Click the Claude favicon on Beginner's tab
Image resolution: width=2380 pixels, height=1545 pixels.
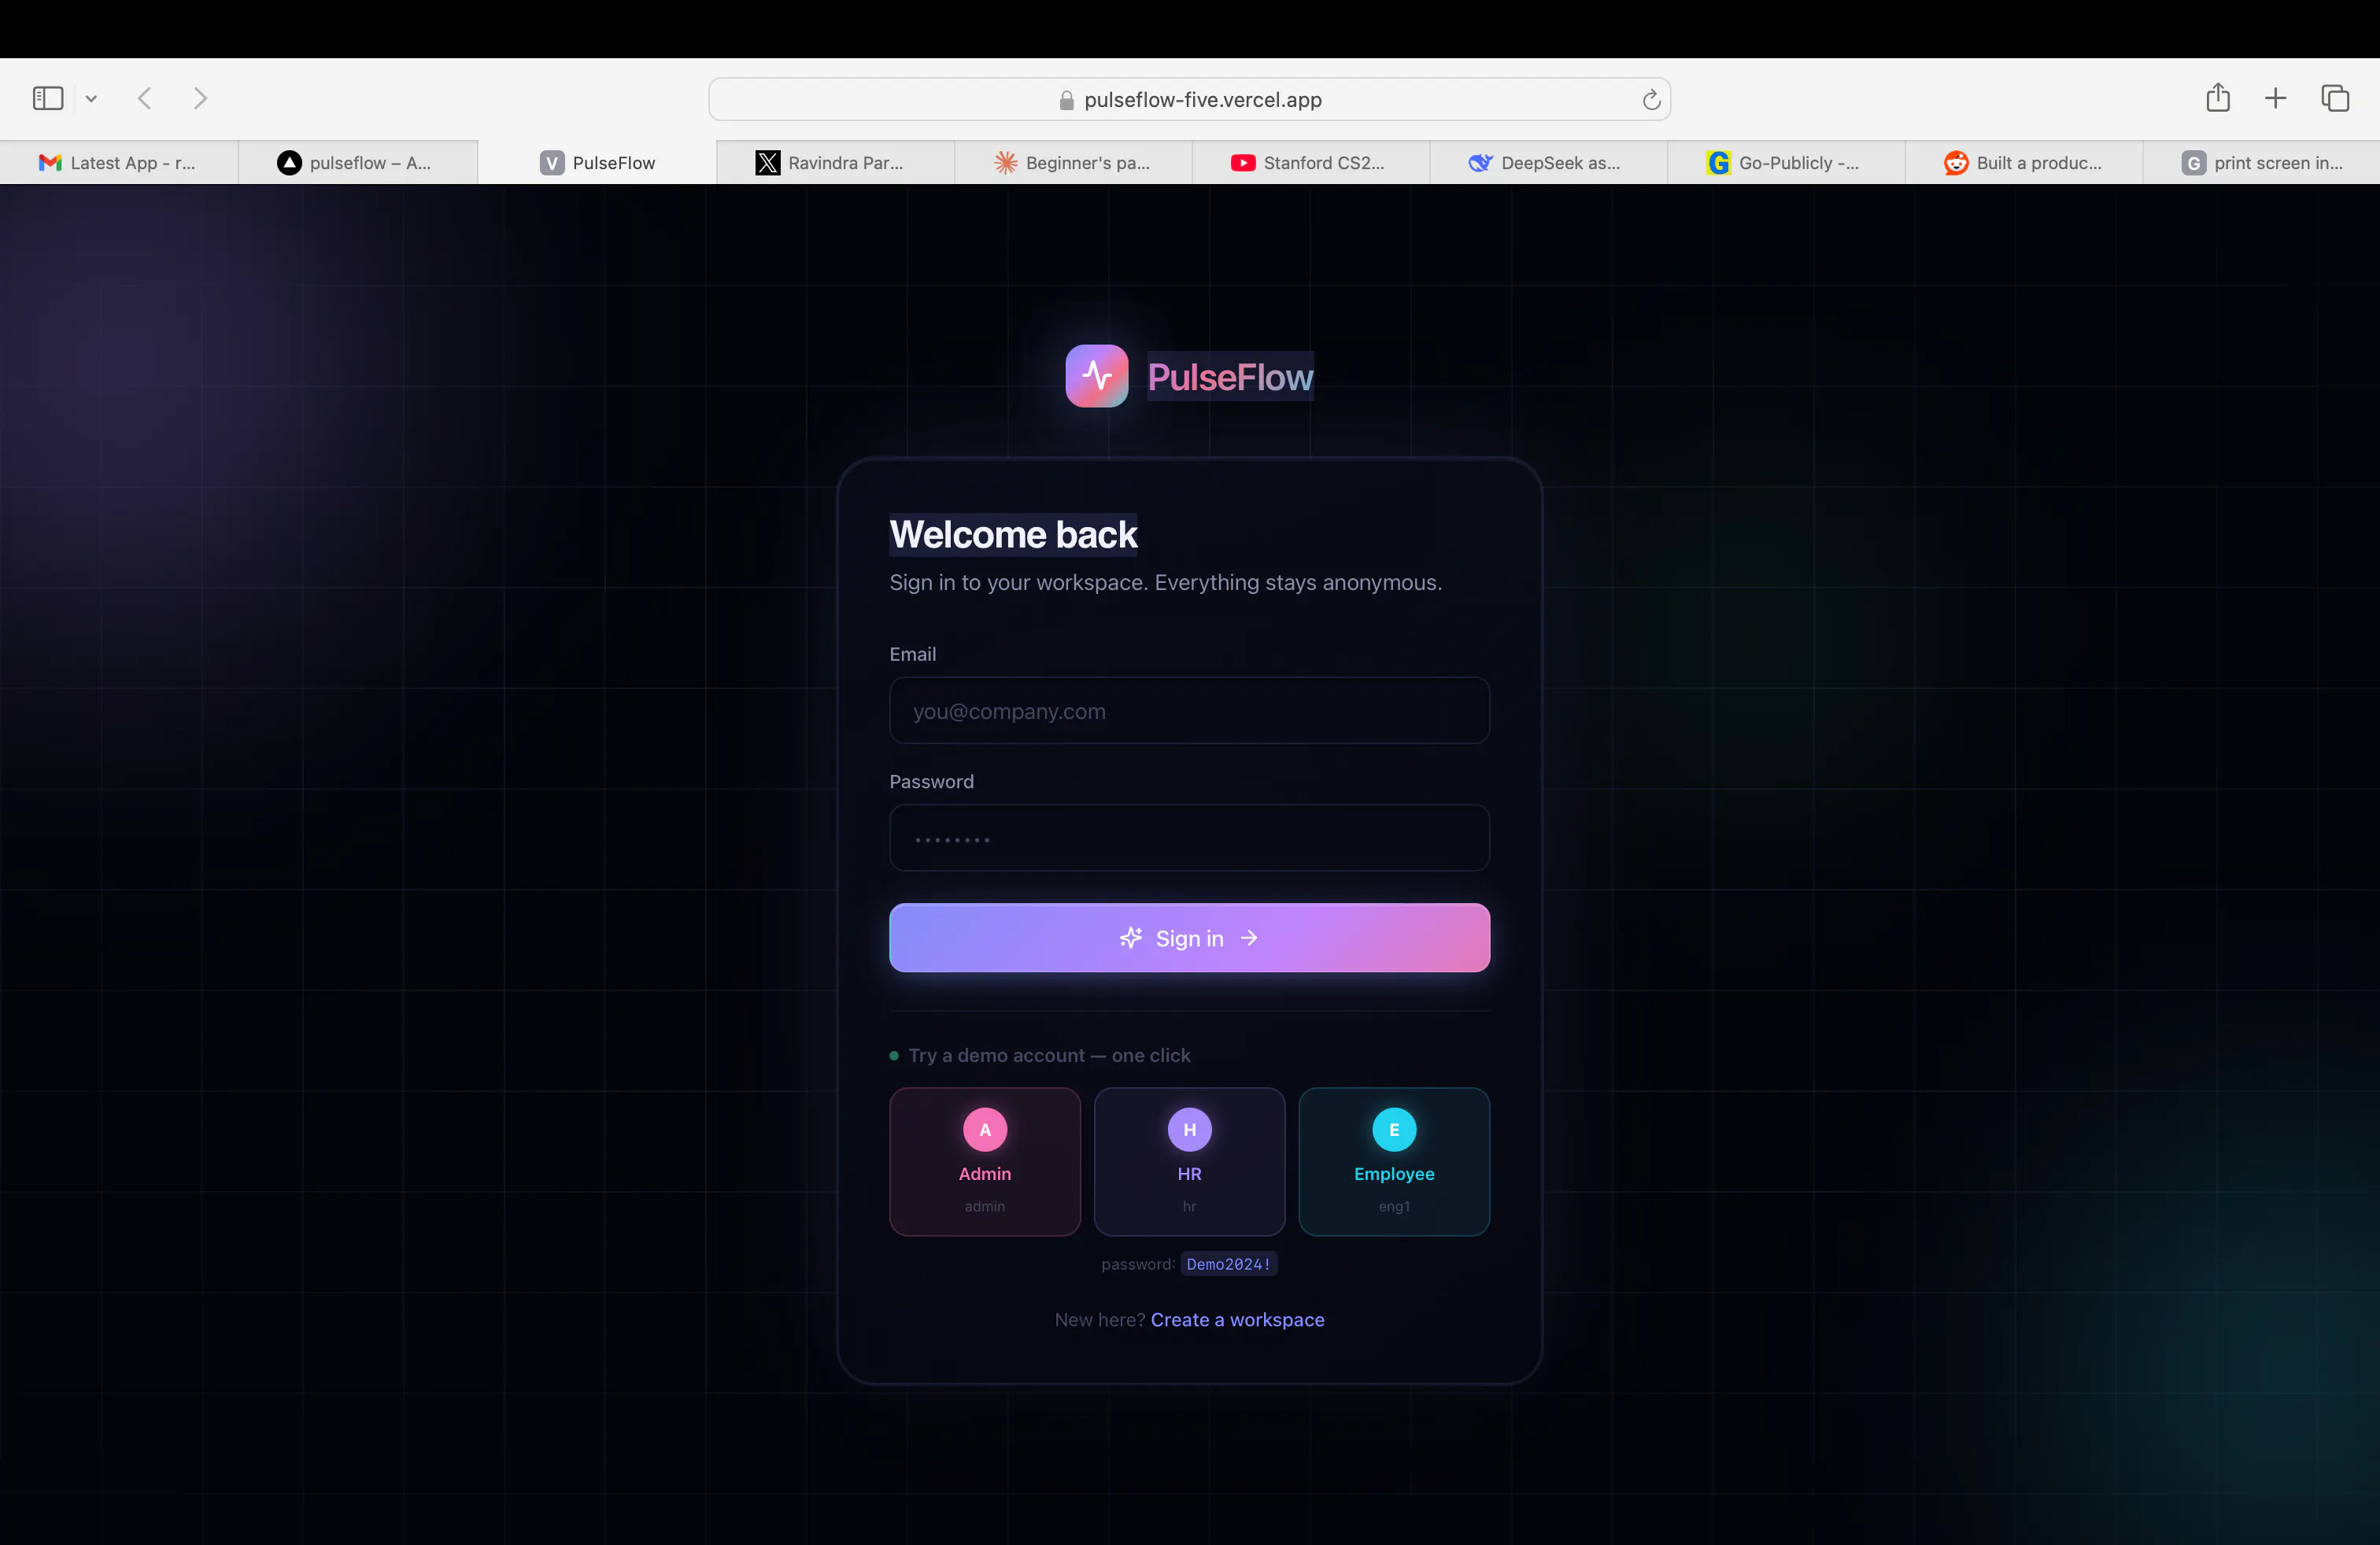point(1005,162)
